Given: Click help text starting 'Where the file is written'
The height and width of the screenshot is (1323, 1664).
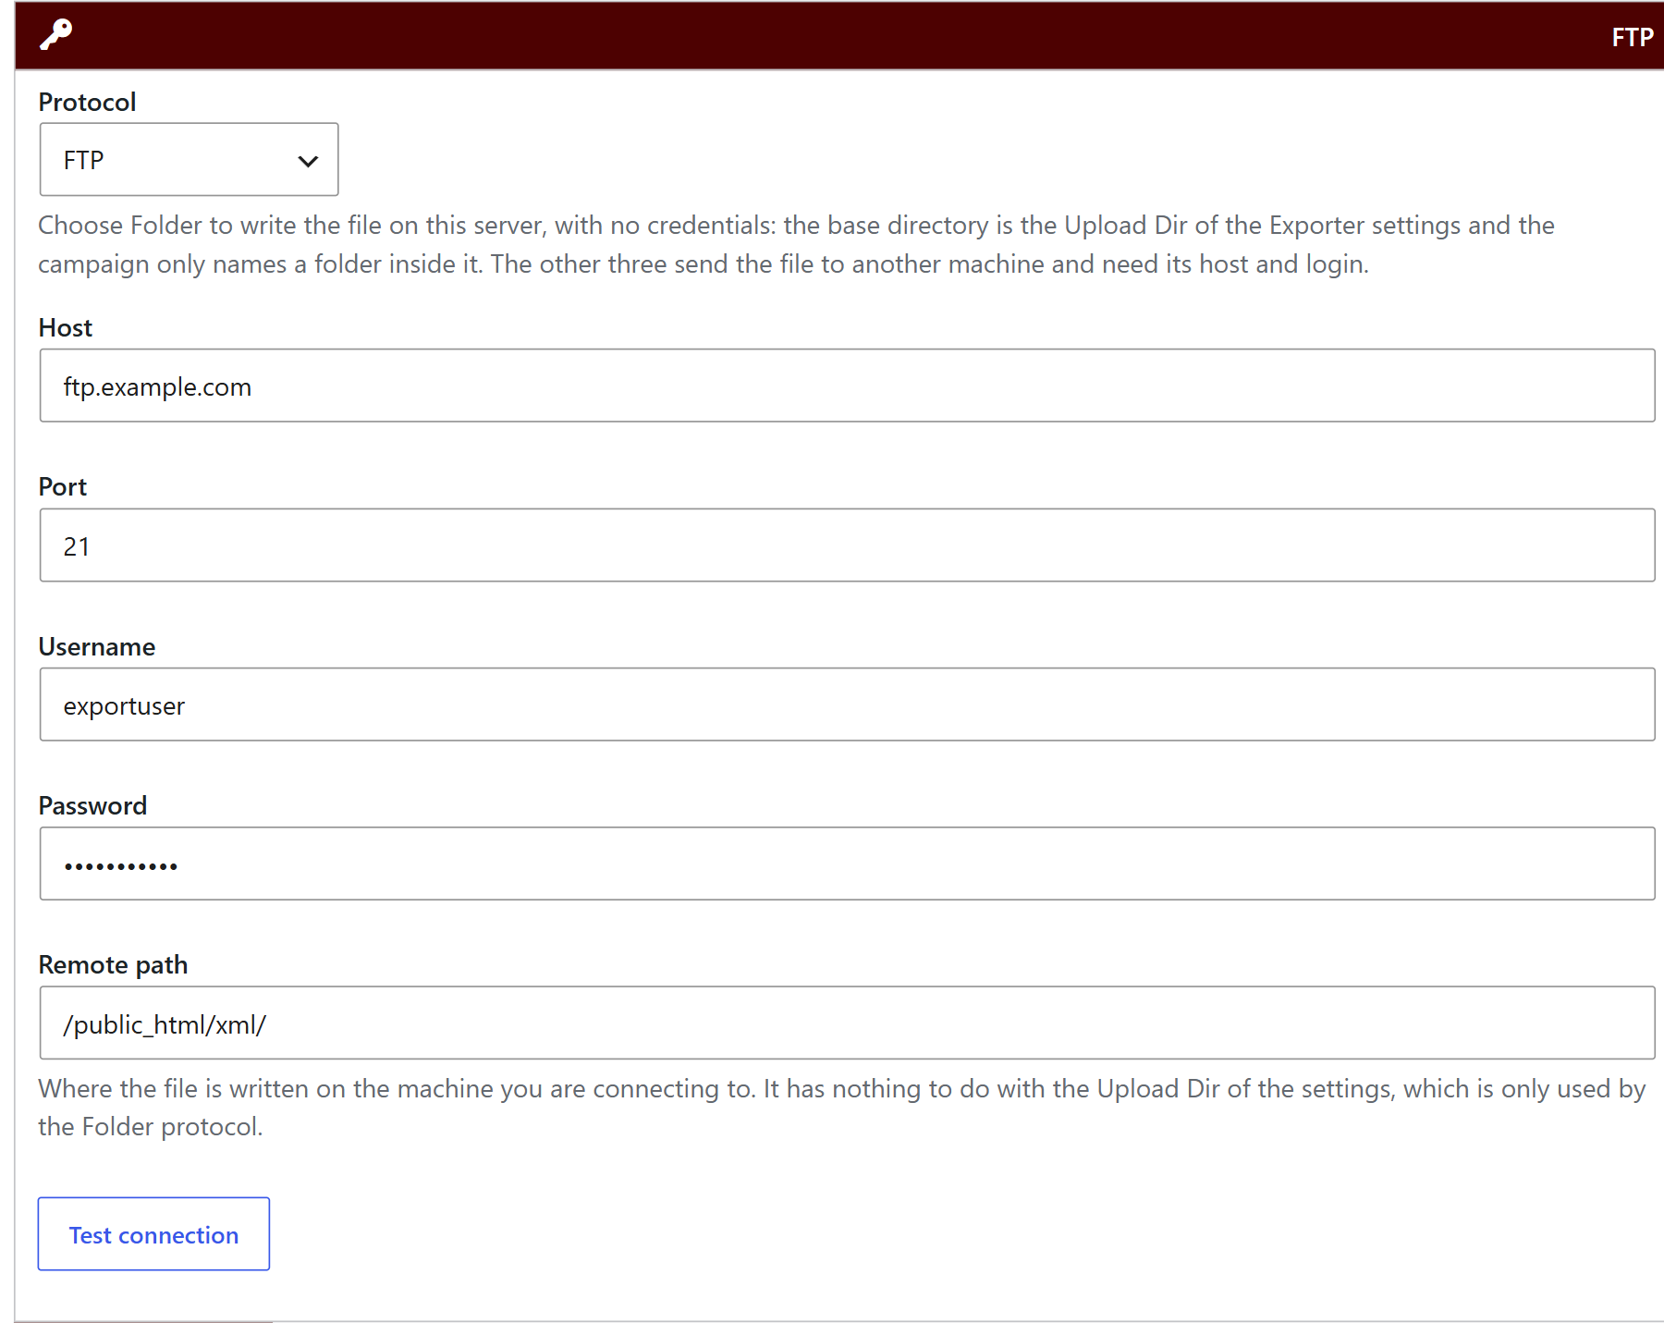Looking at the screenshot, I should pyautogui.click(x=841, y=1108).
